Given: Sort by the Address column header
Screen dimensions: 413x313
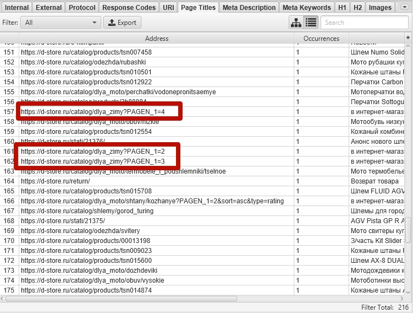Looking at the screenshot, I should point(156,38).
